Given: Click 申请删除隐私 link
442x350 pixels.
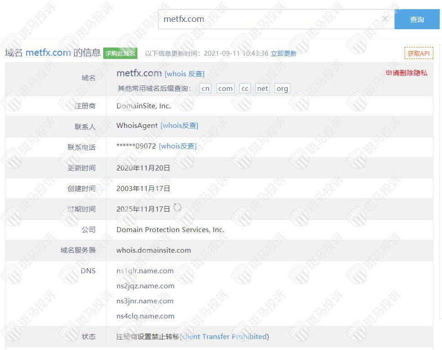Looking at the screenshot, I should pyautogui.click(x=406, y=73).
